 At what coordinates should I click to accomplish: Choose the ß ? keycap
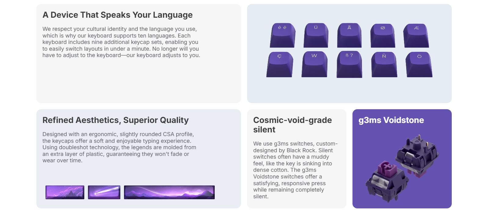(x=349, y=64)
